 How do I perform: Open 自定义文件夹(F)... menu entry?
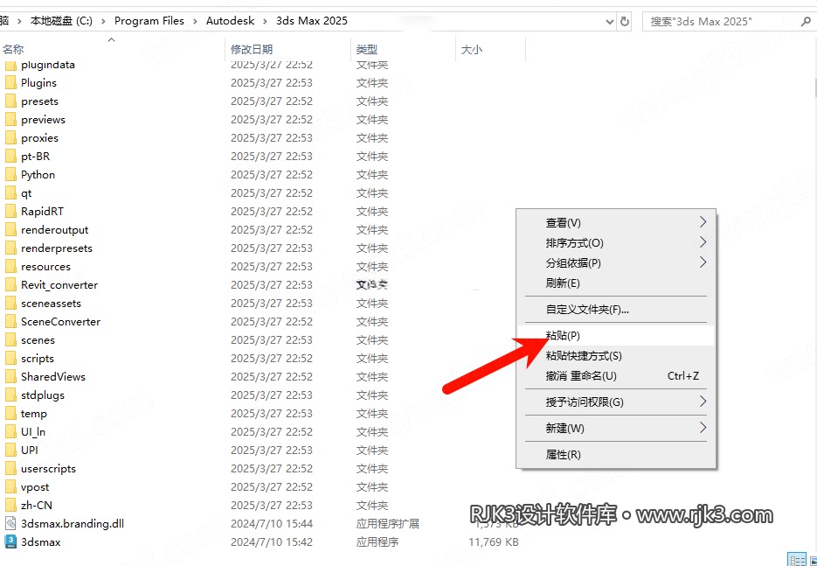615,310
